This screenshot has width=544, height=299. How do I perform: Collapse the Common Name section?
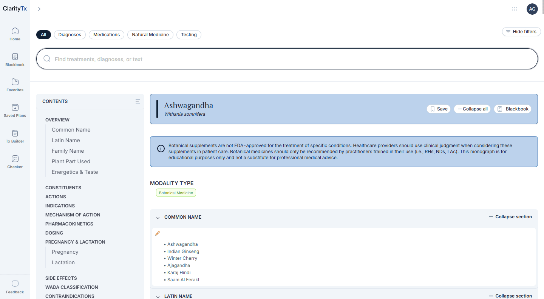click(x=510, y=217)
